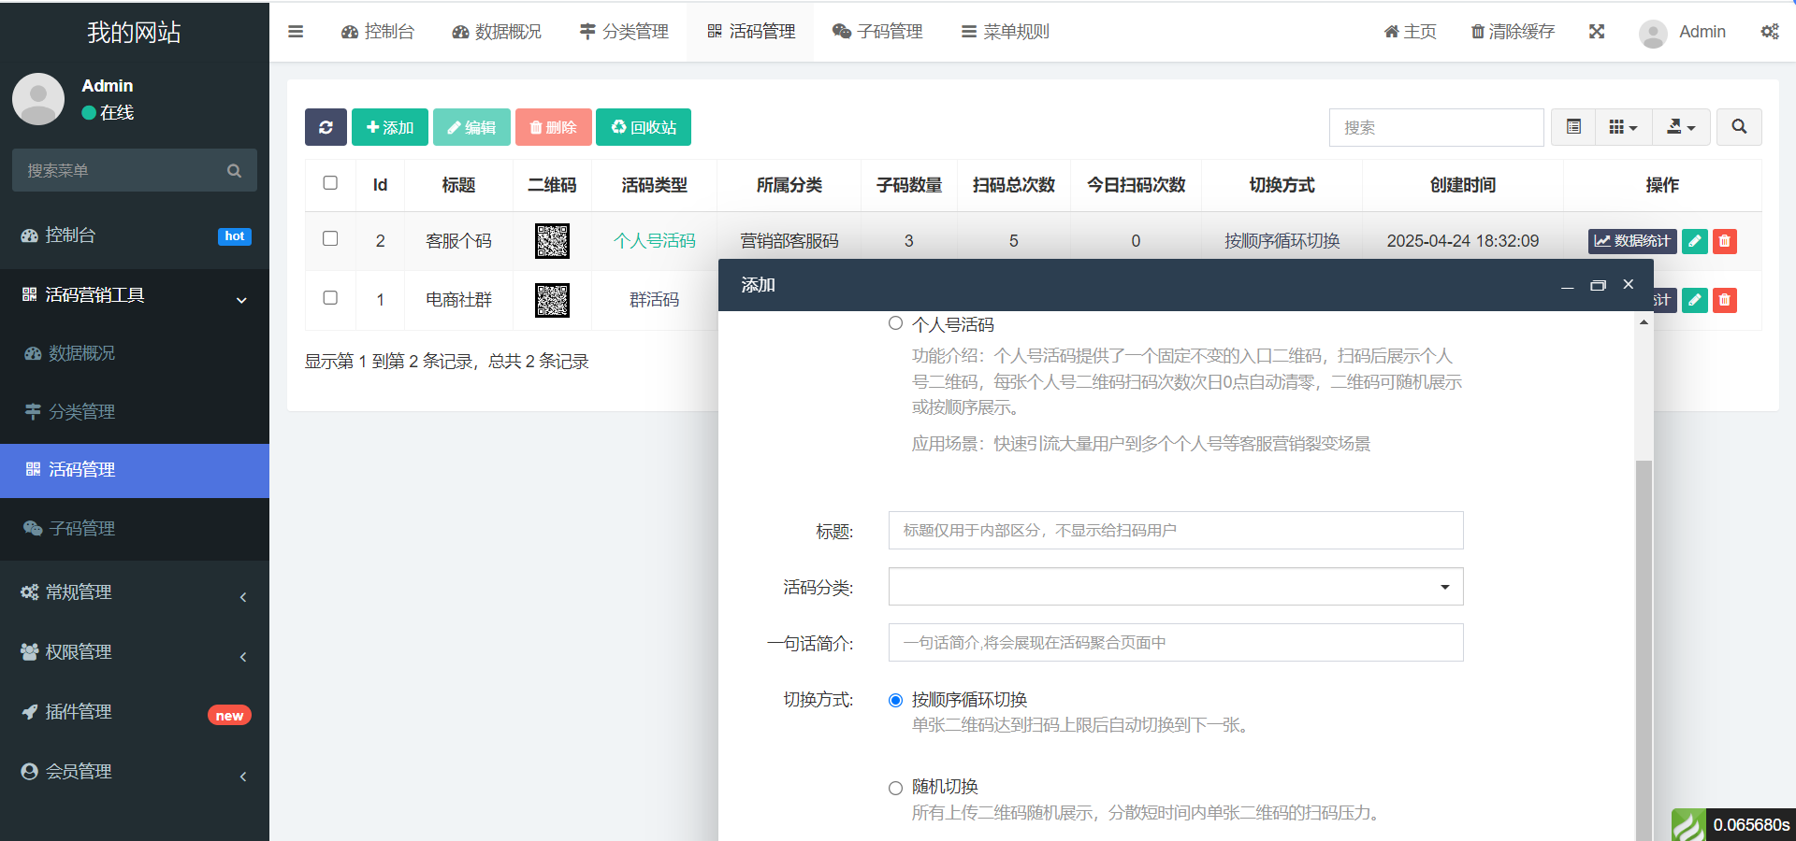The height and width of the screenshot is (841, 1796).
Task: Check the 电商社群 row checkbox
Action: [x=330, y=297]
